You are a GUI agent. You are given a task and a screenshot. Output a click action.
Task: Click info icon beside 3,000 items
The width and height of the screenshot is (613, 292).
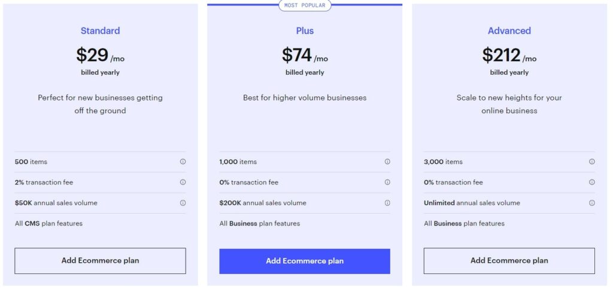pyautogui.click(x=592, y=162)
